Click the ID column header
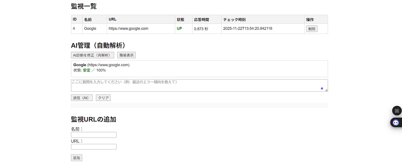402x166 pixels. (77, 19)
